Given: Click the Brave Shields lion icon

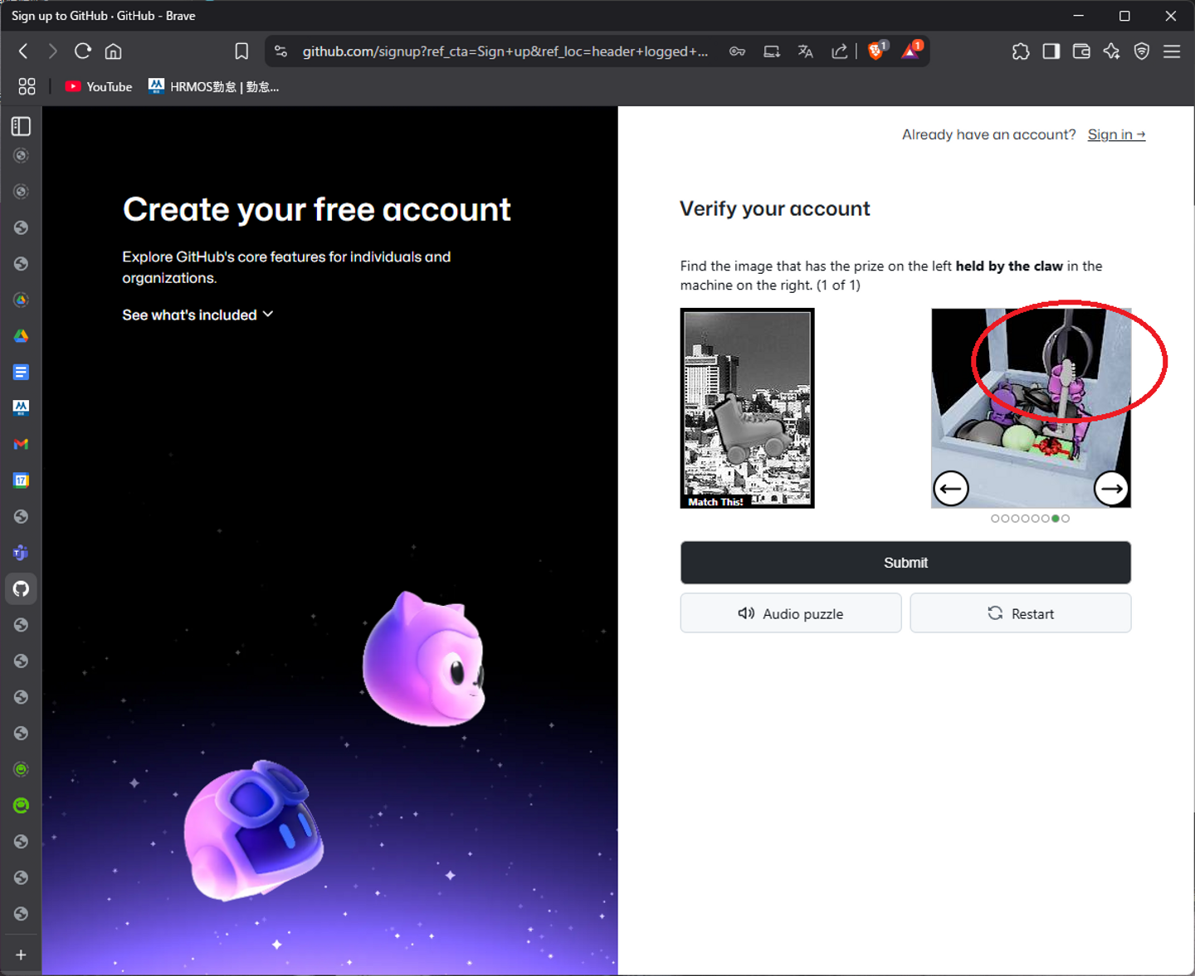Looking at the screenshot, I should pyautogui.click(x=876, y=51).
